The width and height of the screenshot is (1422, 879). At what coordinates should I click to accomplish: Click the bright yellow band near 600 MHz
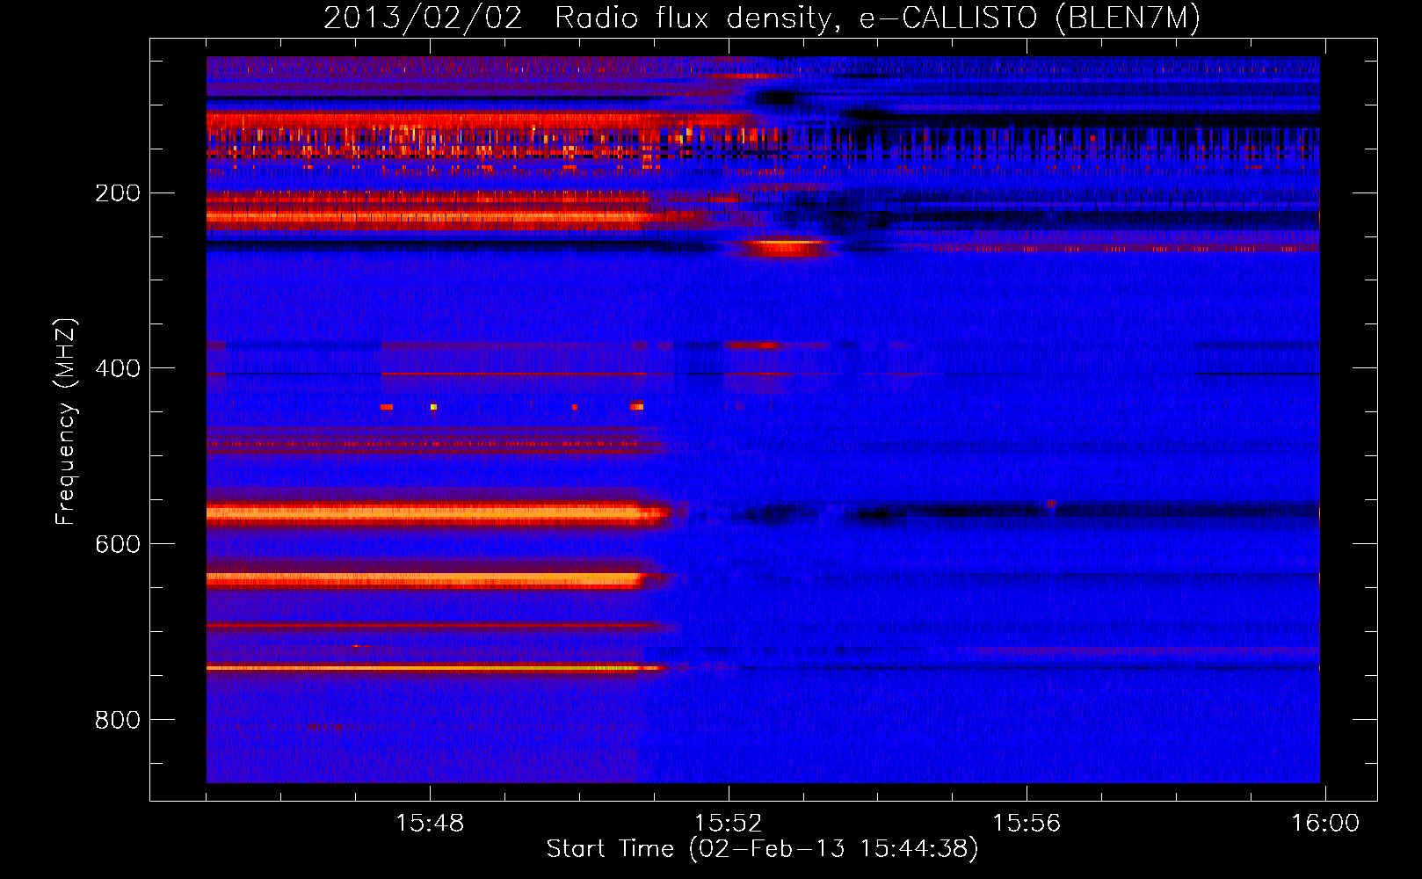coord(435,513)
